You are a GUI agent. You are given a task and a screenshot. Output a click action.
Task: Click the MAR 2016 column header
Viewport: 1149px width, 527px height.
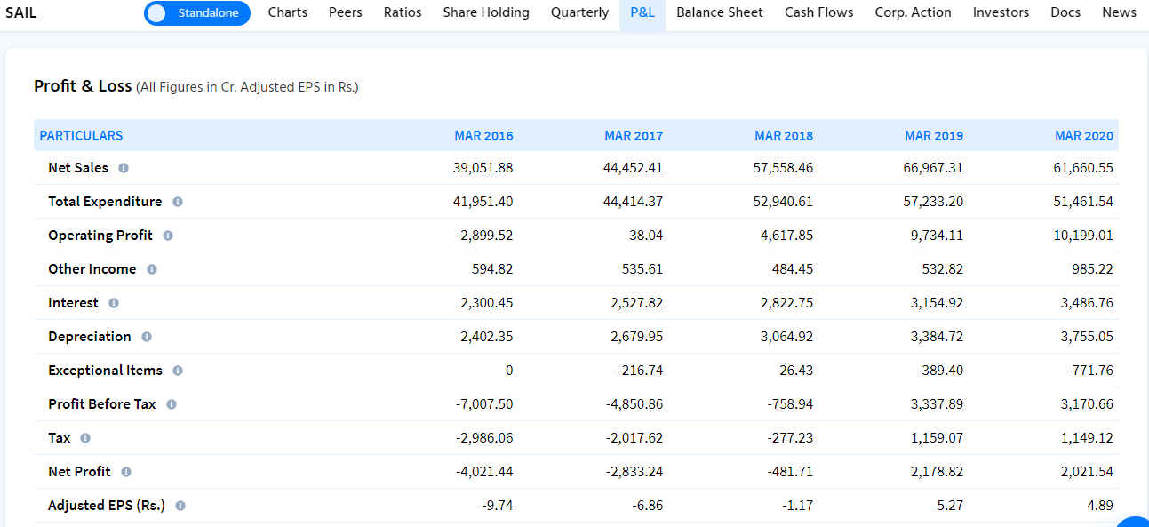coord(483,136)
